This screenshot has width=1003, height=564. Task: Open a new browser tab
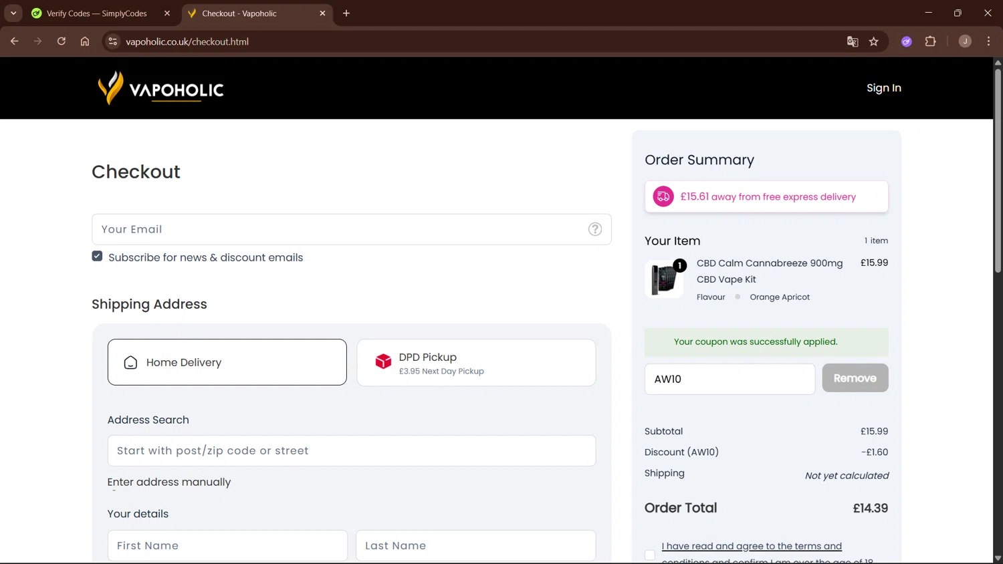coord(346,13)
